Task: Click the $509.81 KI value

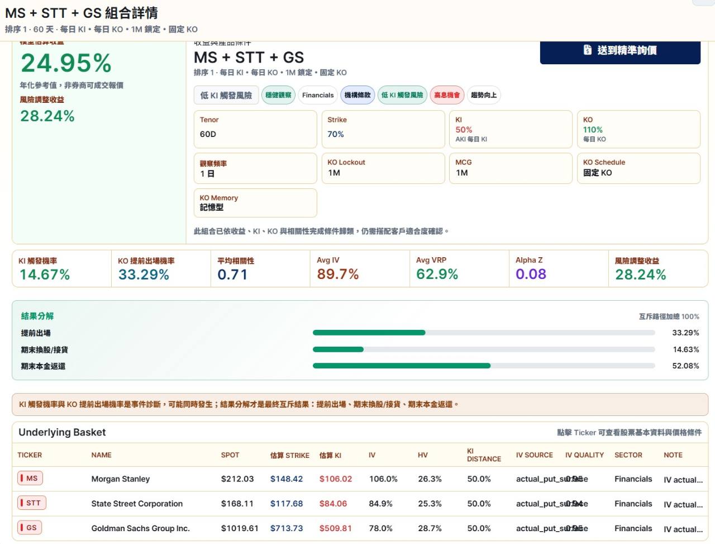Action: coord(336,528)
